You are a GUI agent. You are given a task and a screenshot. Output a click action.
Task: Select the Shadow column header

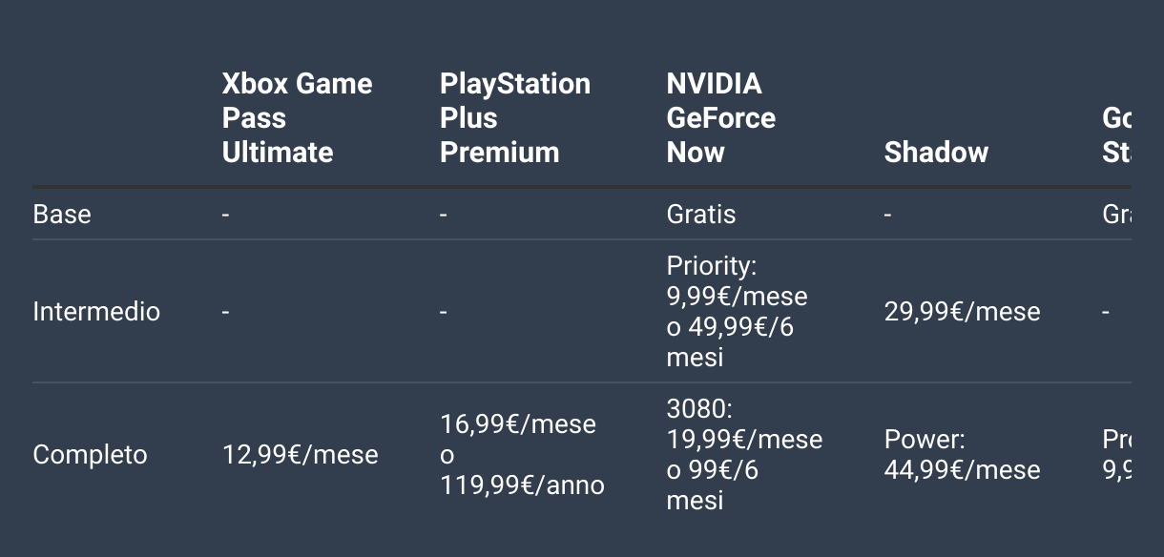(x=936, y=153)
